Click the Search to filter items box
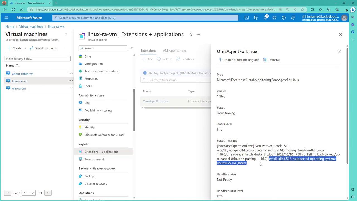Image resolution: width=357 pixels, height=201 pixels. tap(176, 80)
